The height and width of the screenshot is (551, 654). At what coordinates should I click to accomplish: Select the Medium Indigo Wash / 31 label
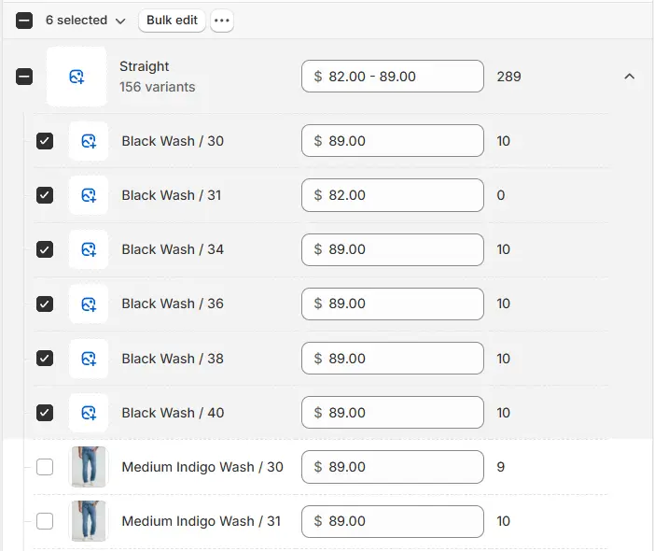tap(201, 521)
